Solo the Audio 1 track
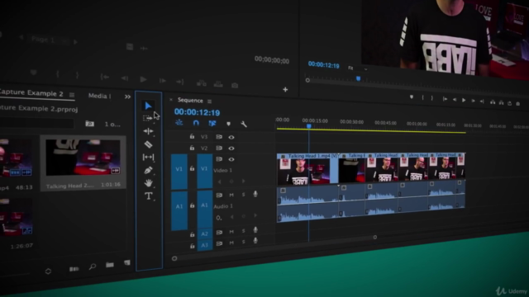 [243, 195]
